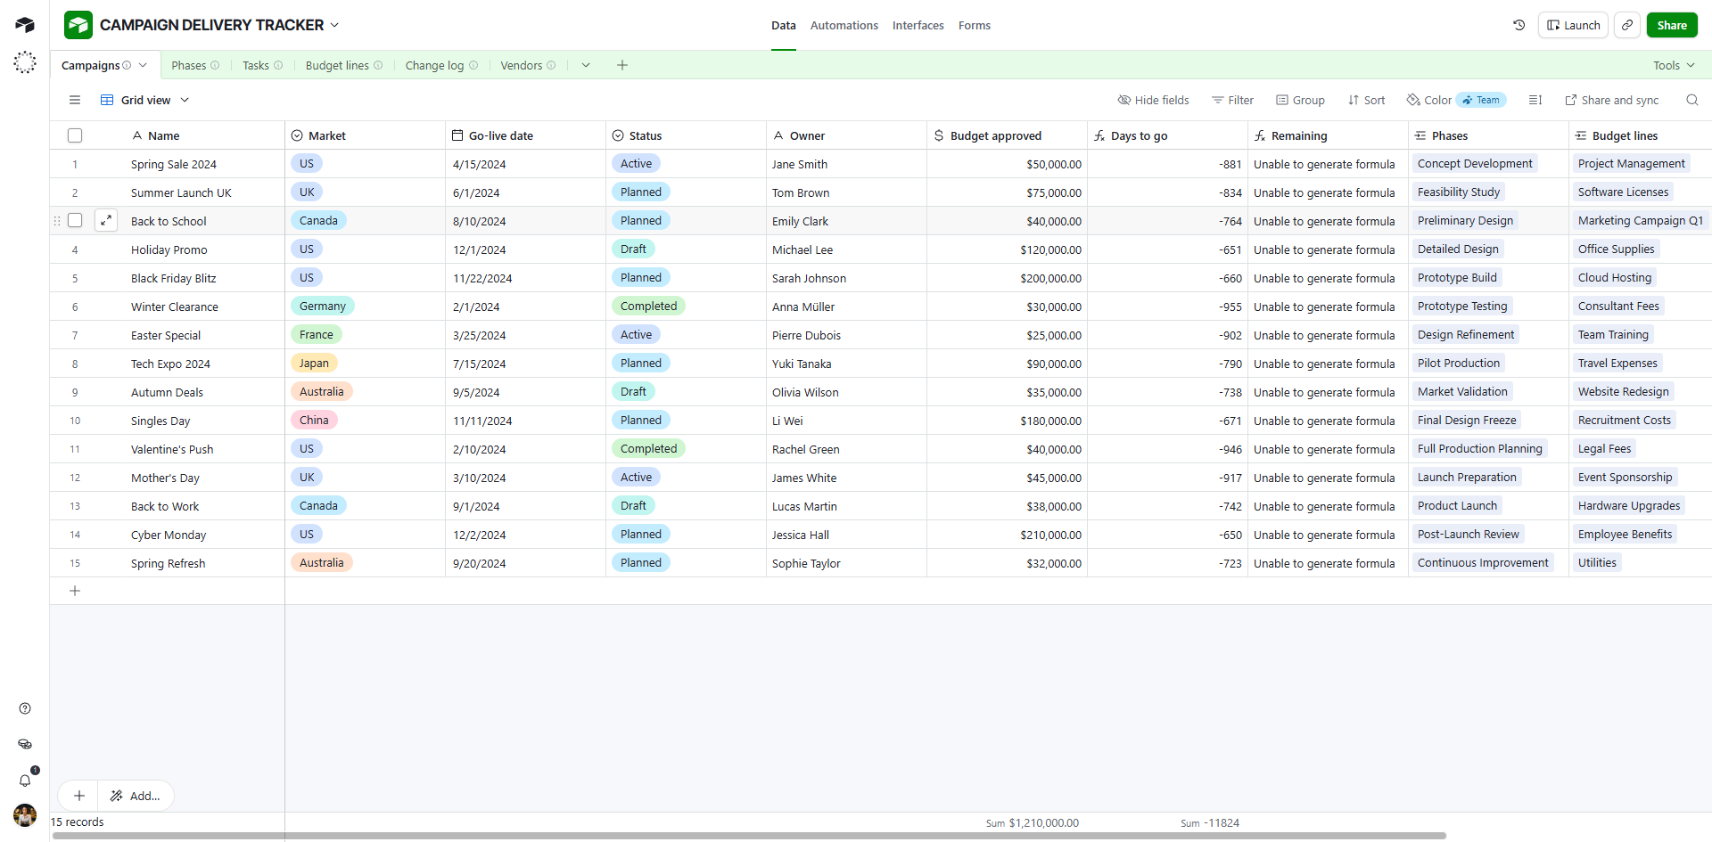Expand more tables chevron
Screen dimensions: 1712x842
pos(586,65)
